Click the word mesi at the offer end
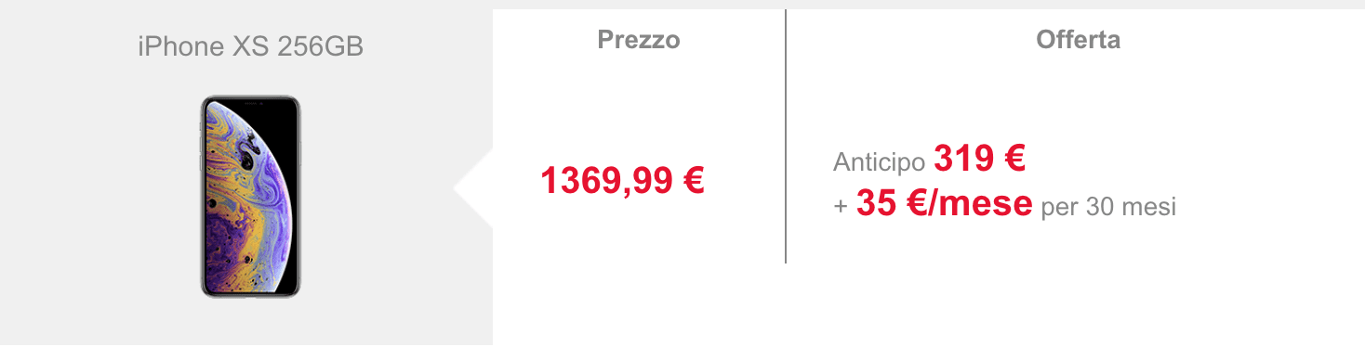1365x347 pixels. (1147, 207)
